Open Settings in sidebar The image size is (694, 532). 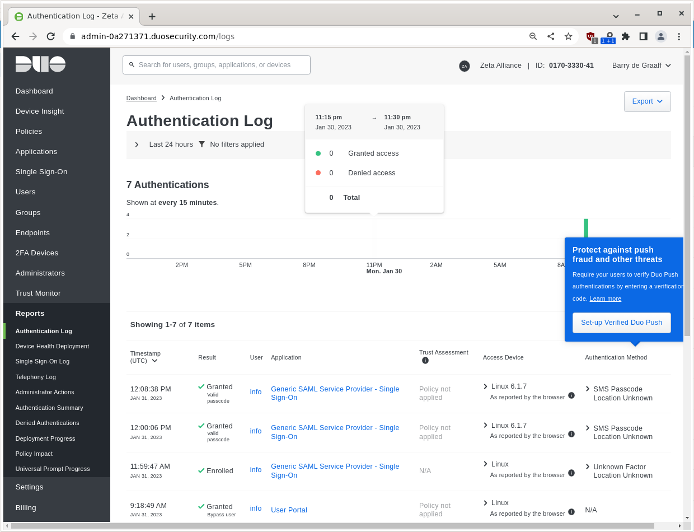pos(29,487)
